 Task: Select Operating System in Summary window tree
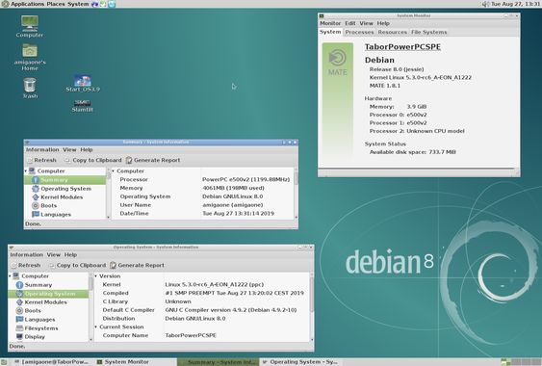tap(65, 189)
